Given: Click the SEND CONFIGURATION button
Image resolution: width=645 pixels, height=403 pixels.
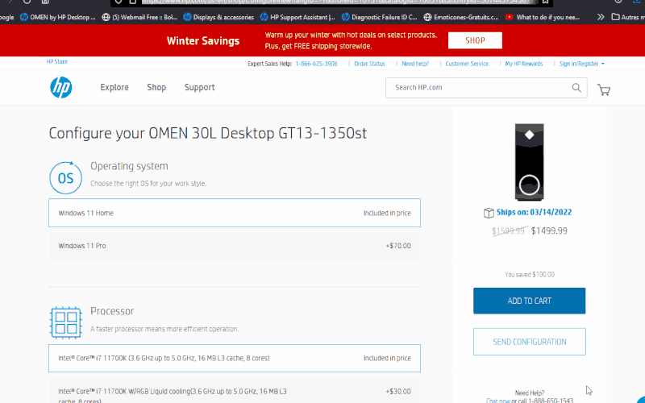Looking at the screenshot, I should (x=529, y=342).
